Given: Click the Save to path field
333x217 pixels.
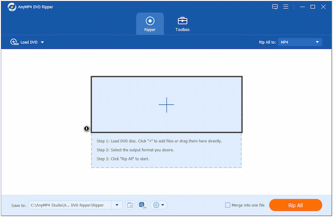Looking at the screenshot, I should [70, 205].
